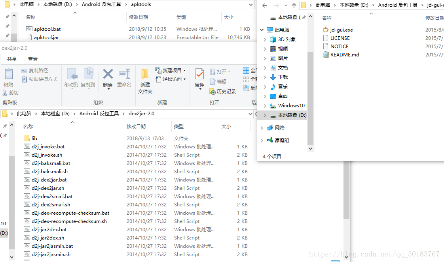Select d2j-baksmali.bat file

pyautogui.click(x=51, y=163)
